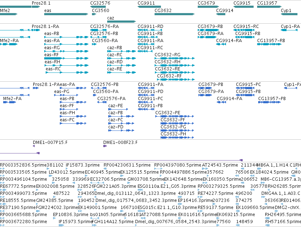Click protein label 'CG13957-PB'
Viewport: 301px width, 227px height.
pyautogui.click(x=272, y=99)
